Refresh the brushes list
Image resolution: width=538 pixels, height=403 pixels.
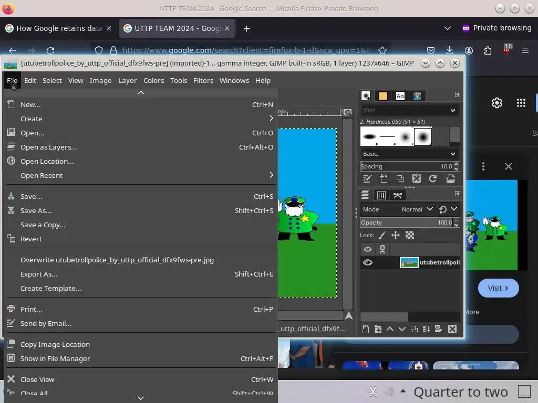coord(433,178)
